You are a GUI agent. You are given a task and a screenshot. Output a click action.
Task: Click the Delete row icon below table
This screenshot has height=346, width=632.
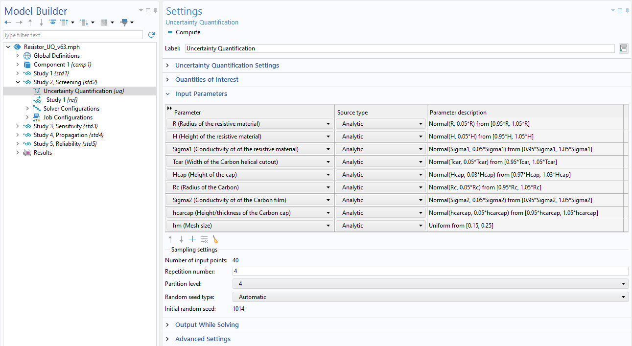(x=204, y=239)
